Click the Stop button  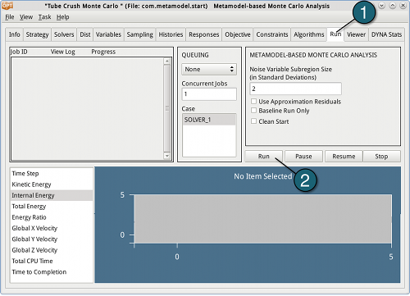(381, 157)
